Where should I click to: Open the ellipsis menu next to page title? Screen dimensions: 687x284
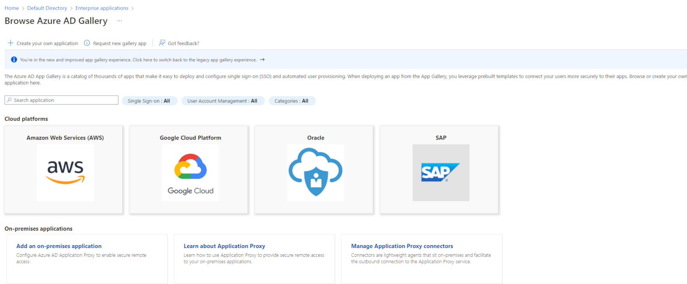click(120, 21)
